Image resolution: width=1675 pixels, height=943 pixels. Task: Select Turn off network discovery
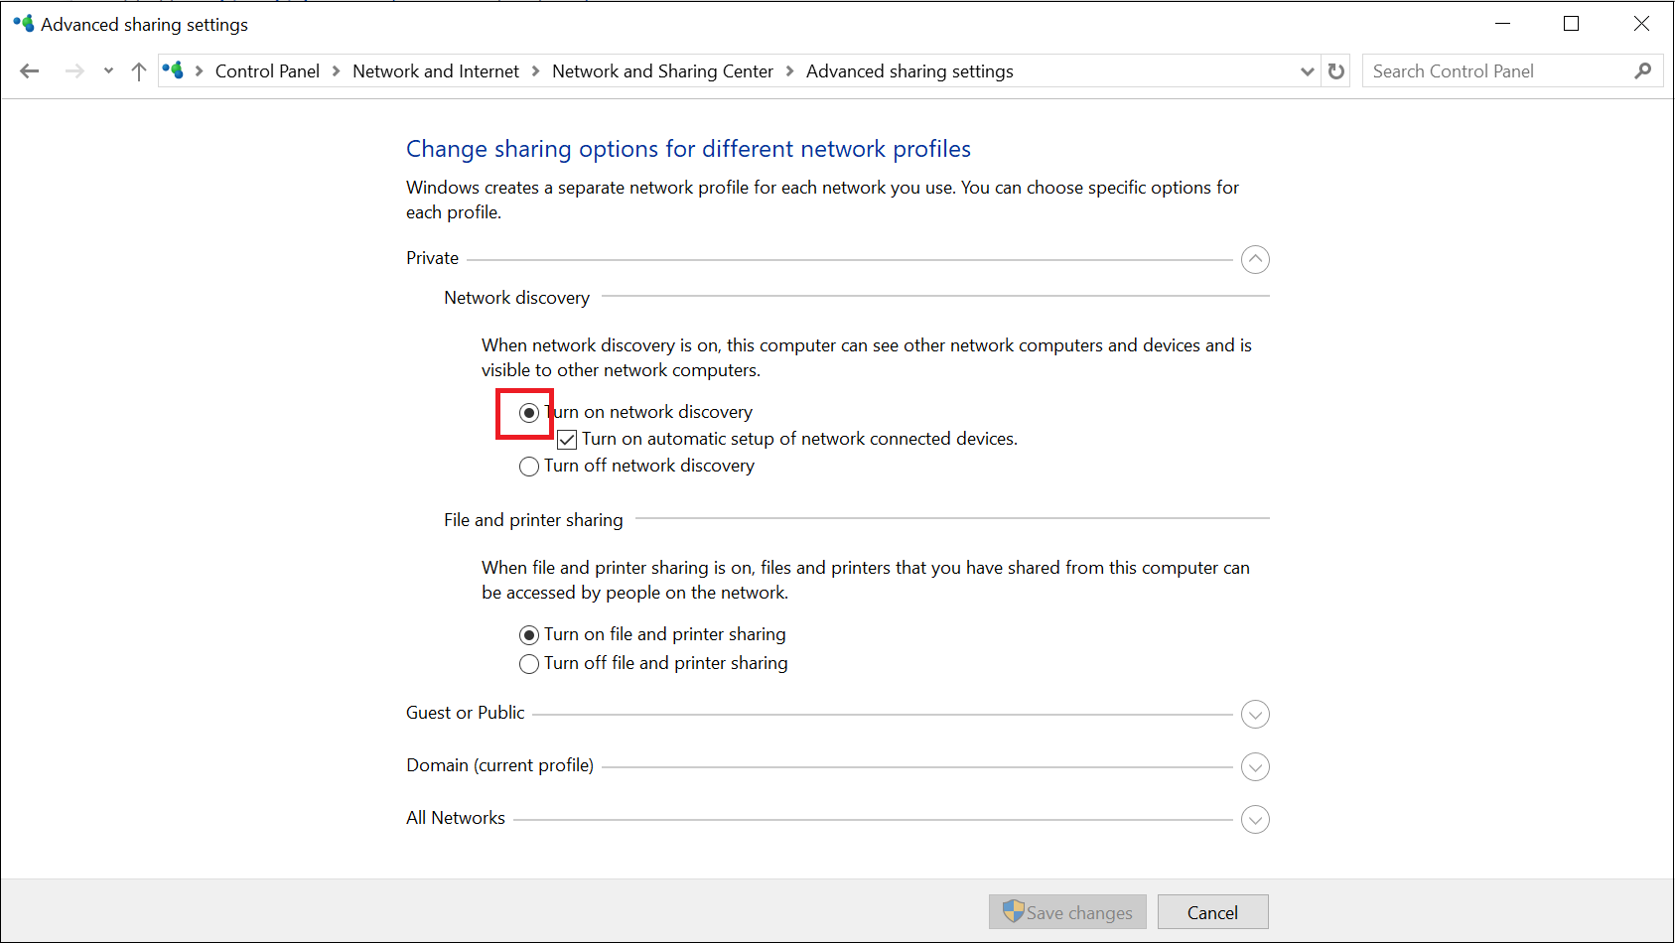click(529, 467)
